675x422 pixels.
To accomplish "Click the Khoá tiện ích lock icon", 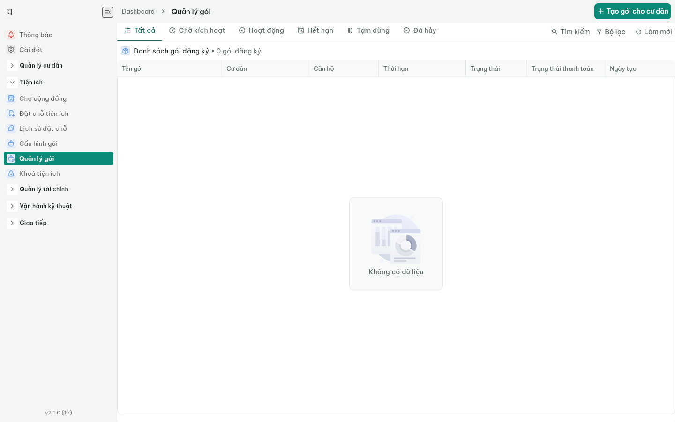I will pos(11,173).
